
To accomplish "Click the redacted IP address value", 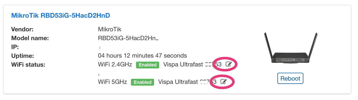I will 117,47.
